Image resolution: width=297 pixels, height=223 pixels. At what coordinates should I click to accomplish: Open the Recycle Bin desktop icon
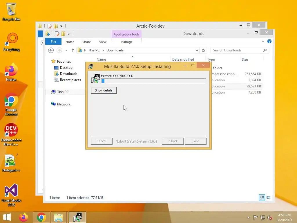click(x=11, y=11)
